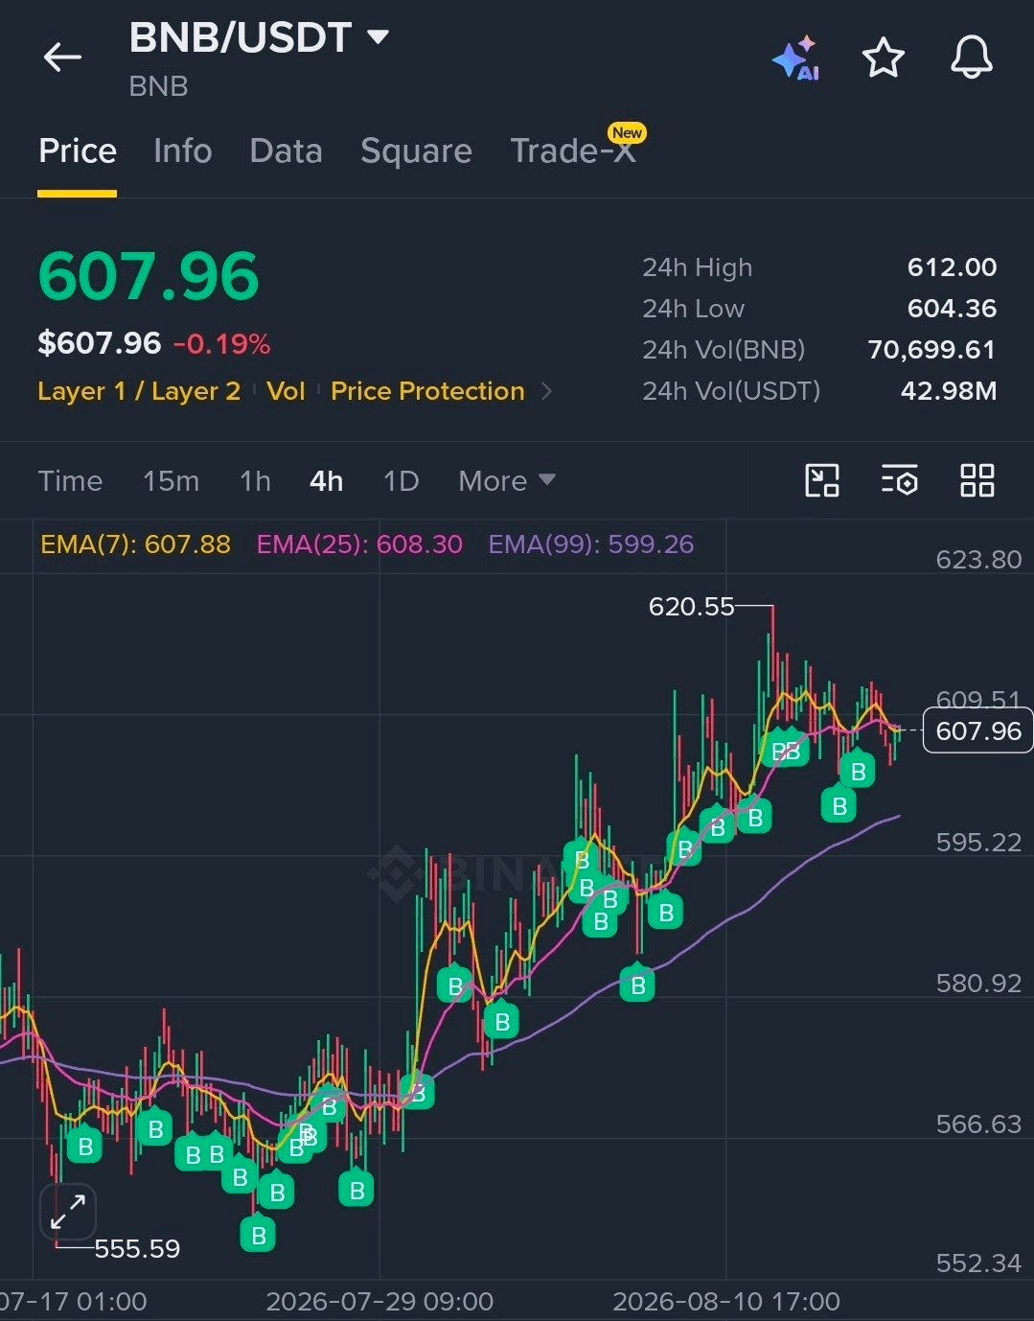Switch to the Price tab
Viewport: 1034px width, 1321px height.
78,151
